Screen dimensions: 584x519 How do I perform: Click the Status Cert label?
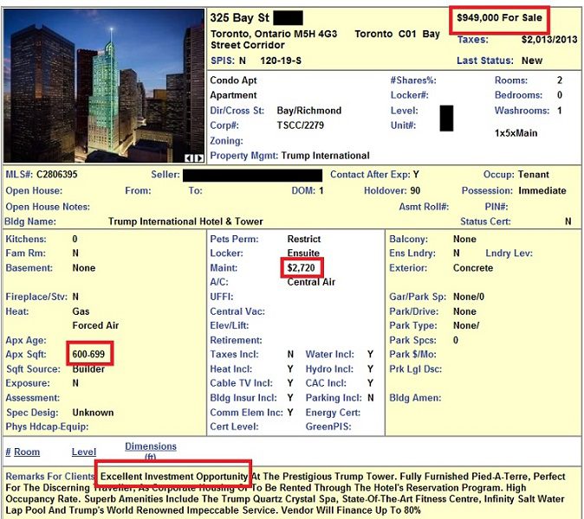point(485,221)
